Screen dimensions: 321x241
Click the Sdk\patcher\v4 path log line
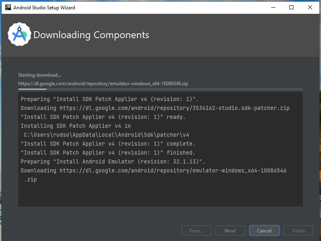[107, 135]
